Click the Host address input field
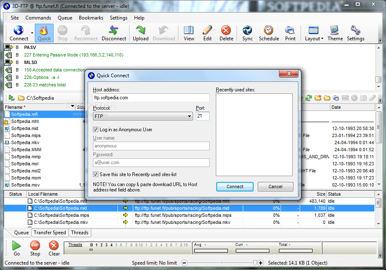Viewport: 386px width, 270px height. click(151, 98)
